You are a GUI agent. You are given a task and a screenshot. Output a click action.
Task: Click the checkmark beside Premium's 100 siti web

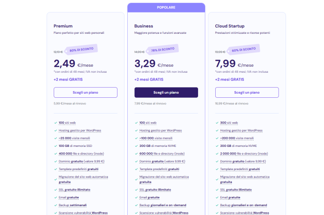pyautogui.click(x=56, y=123)
